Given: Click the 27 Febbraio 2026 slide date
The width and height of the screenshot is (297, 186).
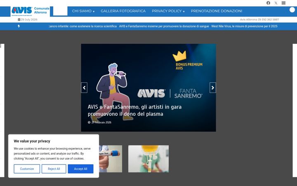Looking at the screenshot, I should (x=101, y=122).
